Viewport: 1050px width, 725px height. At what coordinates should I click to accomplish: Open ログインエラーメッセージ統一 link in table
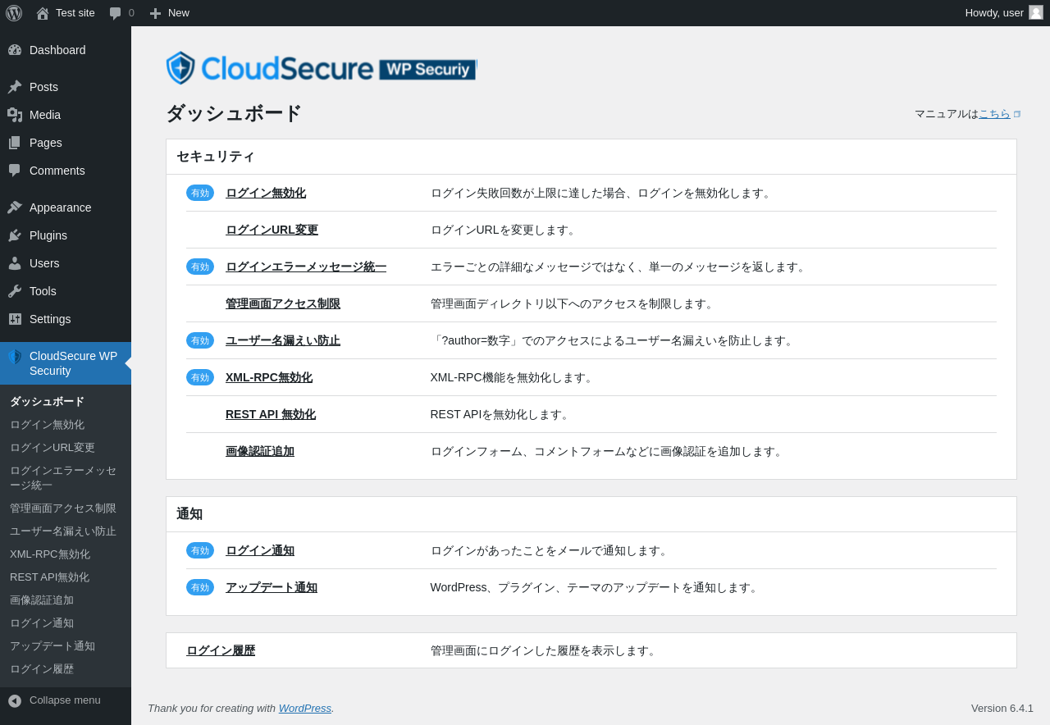click(306, 267)
